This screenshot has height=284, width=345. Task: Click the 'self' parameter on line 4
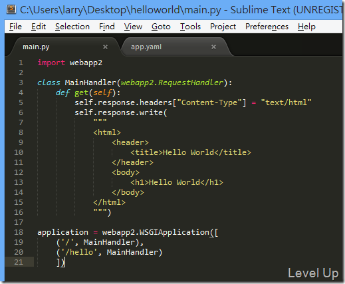102,92
